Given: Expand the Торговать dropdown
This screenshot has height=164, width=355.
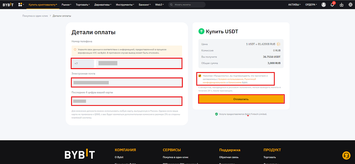Looking at the screenshot, I should (x=83, y=5).
